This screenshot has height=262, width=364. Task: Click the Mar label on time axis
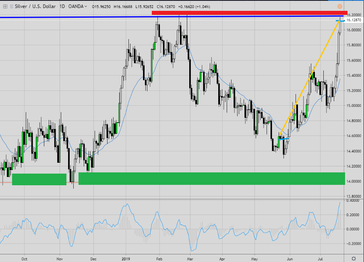click(x=190, y=259)
